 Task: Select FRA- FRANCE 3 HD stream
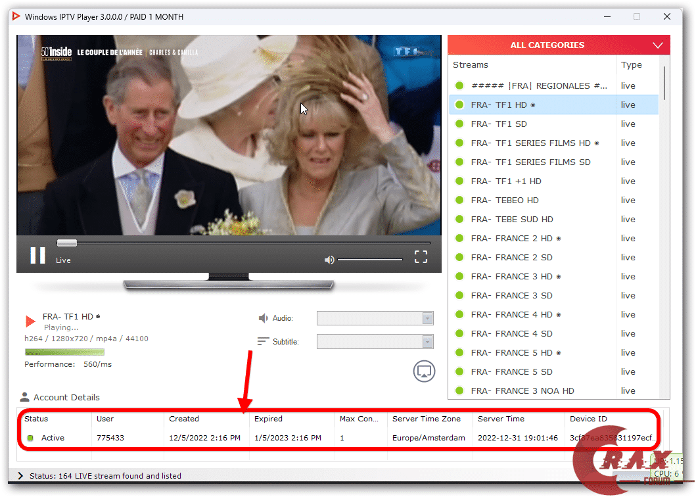553,277
